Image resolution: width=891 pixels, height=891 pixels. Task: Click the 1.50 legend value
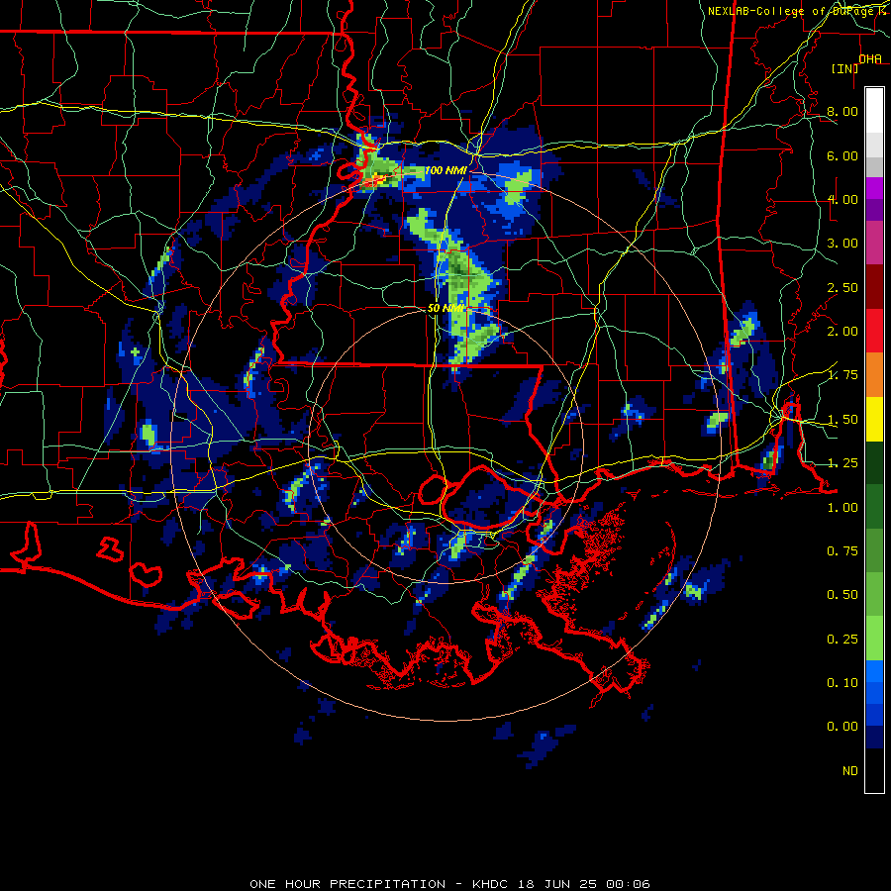(842, 420)
